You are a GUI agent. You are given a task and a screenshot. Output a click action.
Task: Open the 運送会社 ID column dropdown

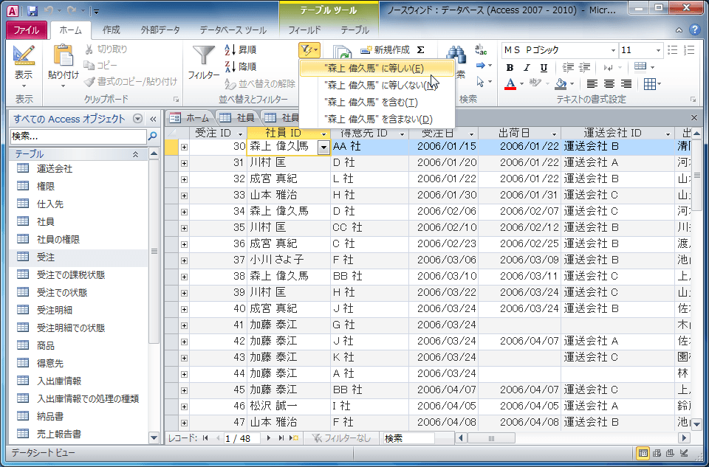point(668,134)
